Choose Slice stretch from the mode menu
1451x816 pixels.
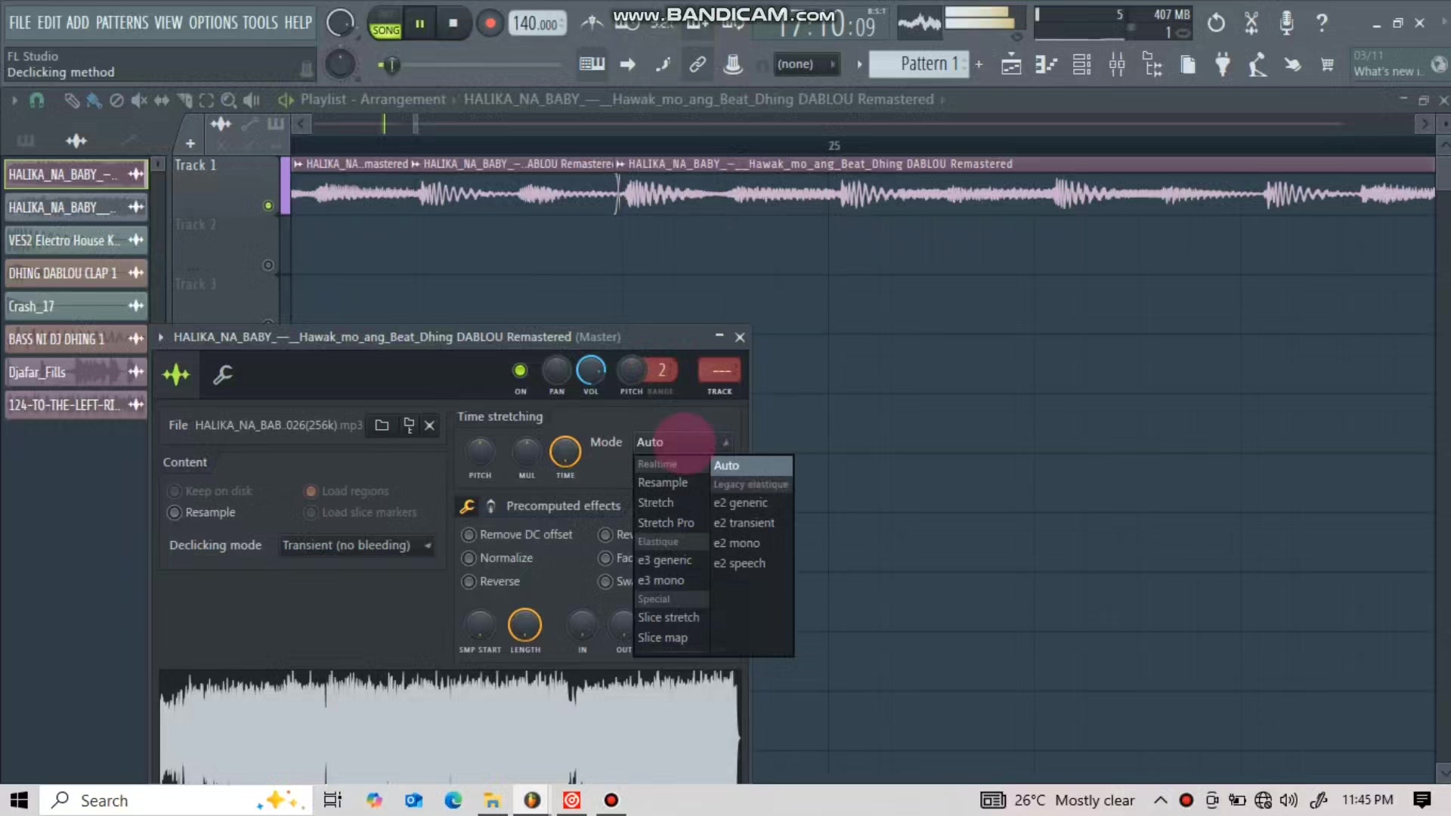[x=669, y=617]
